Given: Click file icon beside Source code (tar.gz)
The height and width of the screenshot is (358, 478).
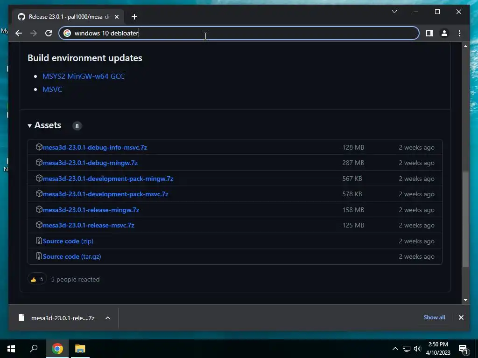Looking at the screenshot, I should (39, 256).
